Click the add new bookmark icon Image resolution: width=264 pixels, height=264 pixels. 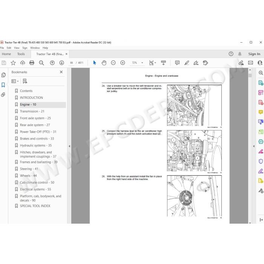coord(25,81)
